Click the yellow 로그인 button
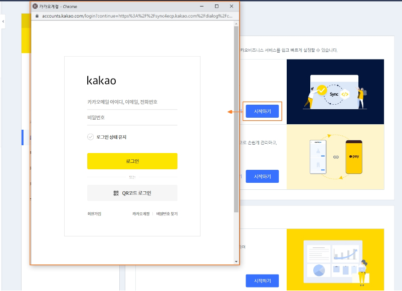402x291 pixels. 132,161
